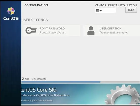Click the spinner next to Generating initramfs

point(23,78)
